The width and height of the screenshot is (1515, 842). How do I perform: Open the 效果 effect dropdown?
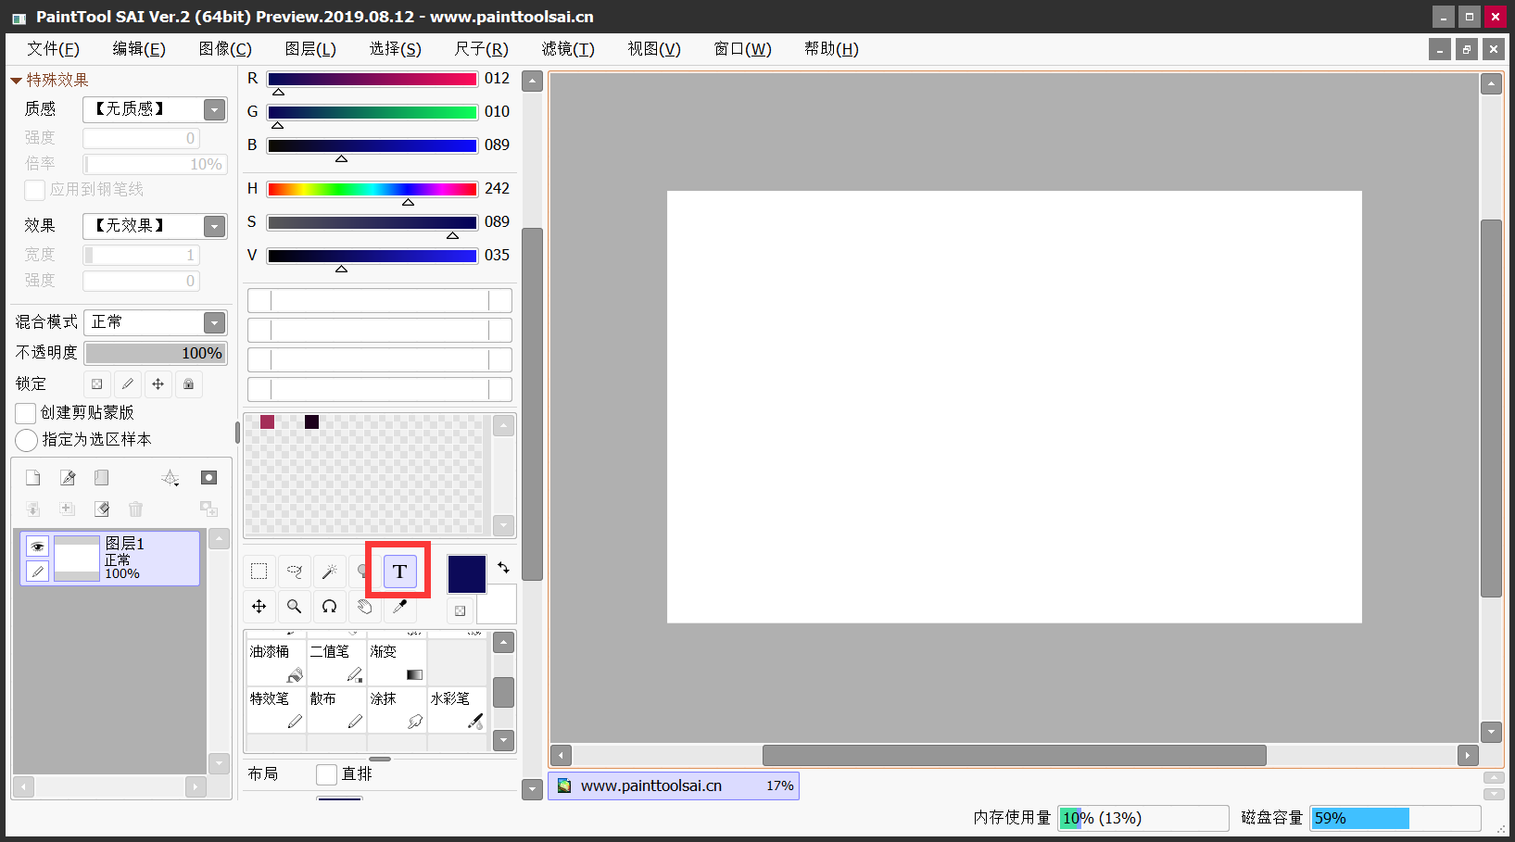click(x=215, y=226)
